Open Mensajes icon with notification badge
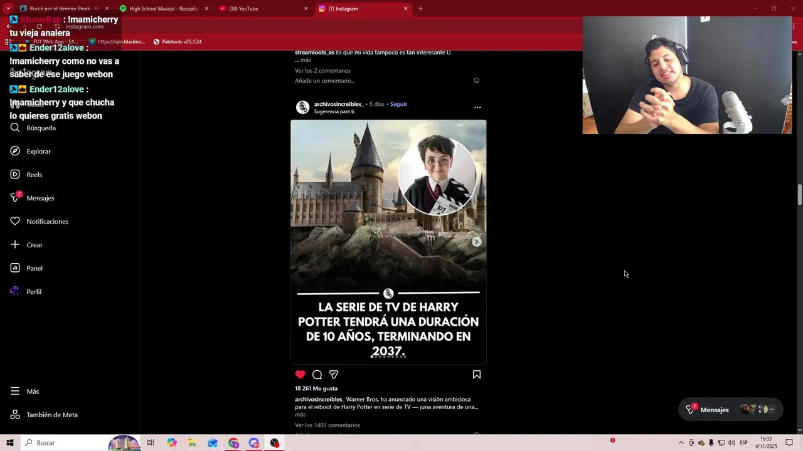This screenshot has height=451, width=803. (x=16, y=197)
